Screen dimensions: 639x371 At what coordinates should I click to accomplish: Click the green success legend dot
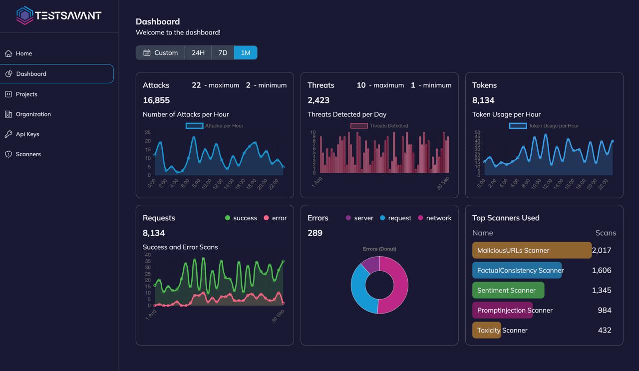click(x=228, y=218)
